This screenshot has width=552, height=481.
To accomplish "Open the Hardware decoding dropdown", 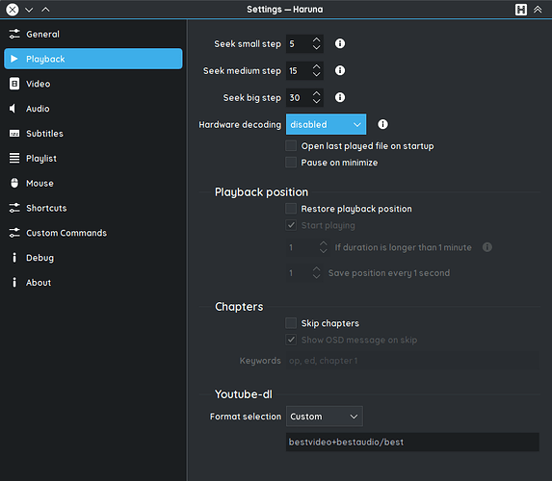I will click(326, 124).
